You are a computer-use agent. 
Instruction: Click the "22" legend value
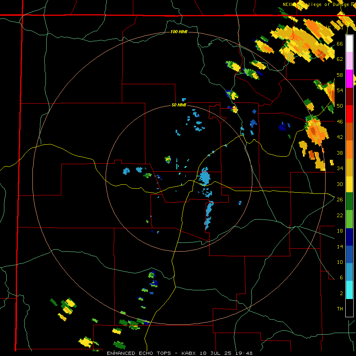click(340, 215)
